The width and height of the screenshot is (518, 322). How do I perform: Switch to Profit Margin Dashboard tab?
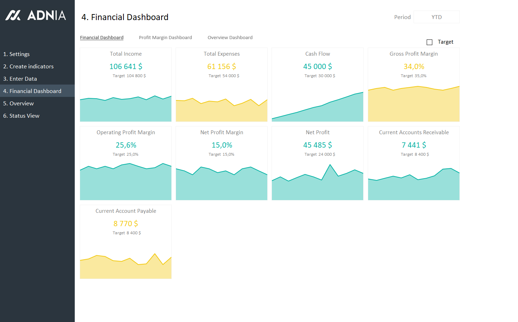(165, 38)
